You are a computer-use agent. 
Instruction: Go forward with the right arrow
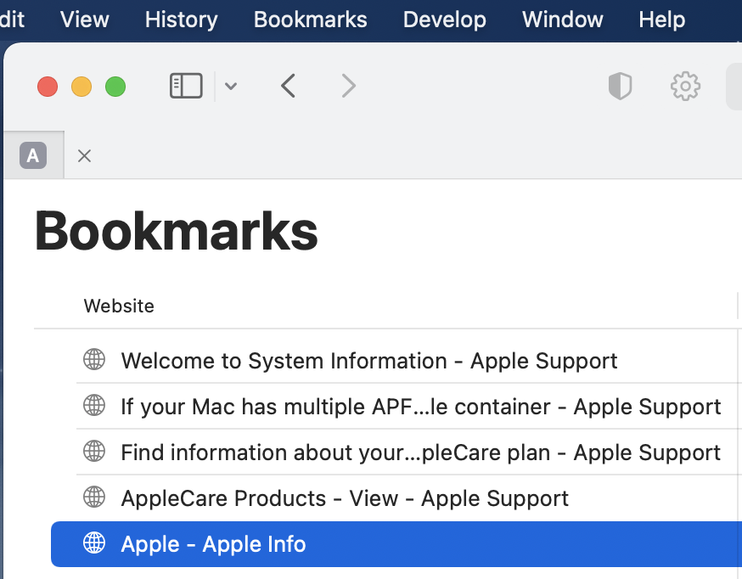tap(348, 86)
